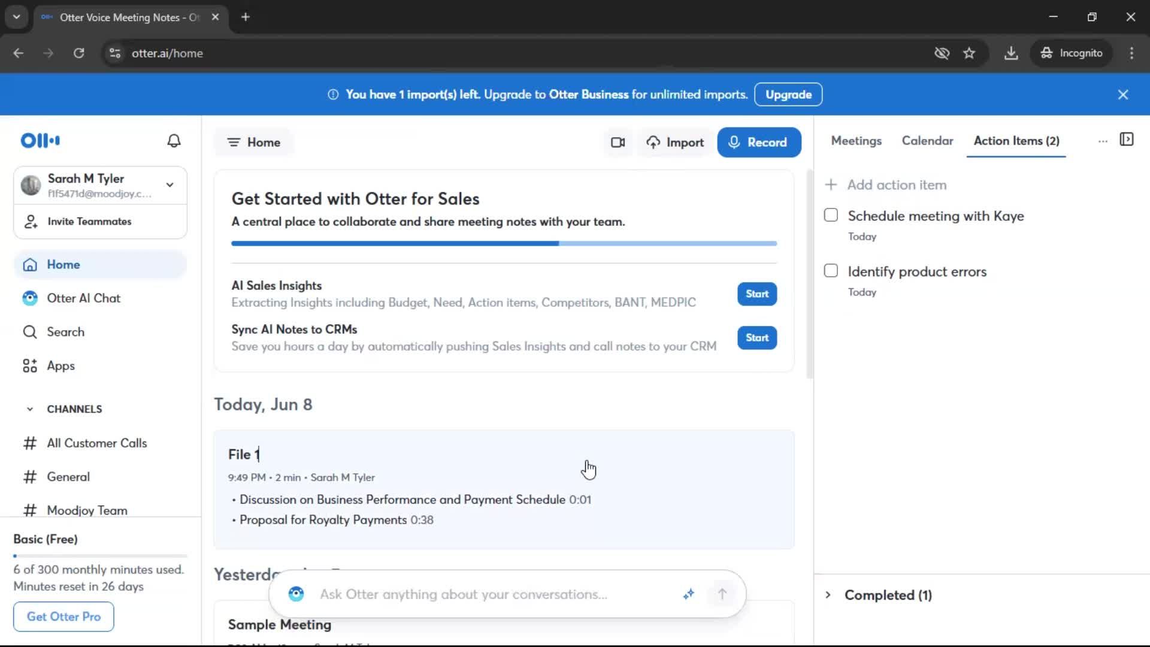Close the blue upgrade banner
This screenshot has height=647, width=1150.
point(1123,95)
